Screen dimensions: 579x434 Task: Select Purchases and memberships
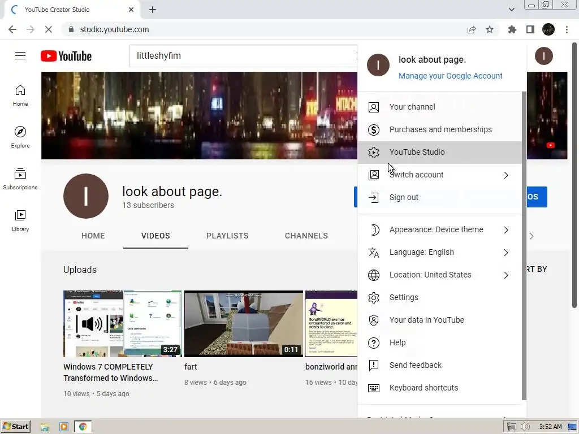coord(439,129)
